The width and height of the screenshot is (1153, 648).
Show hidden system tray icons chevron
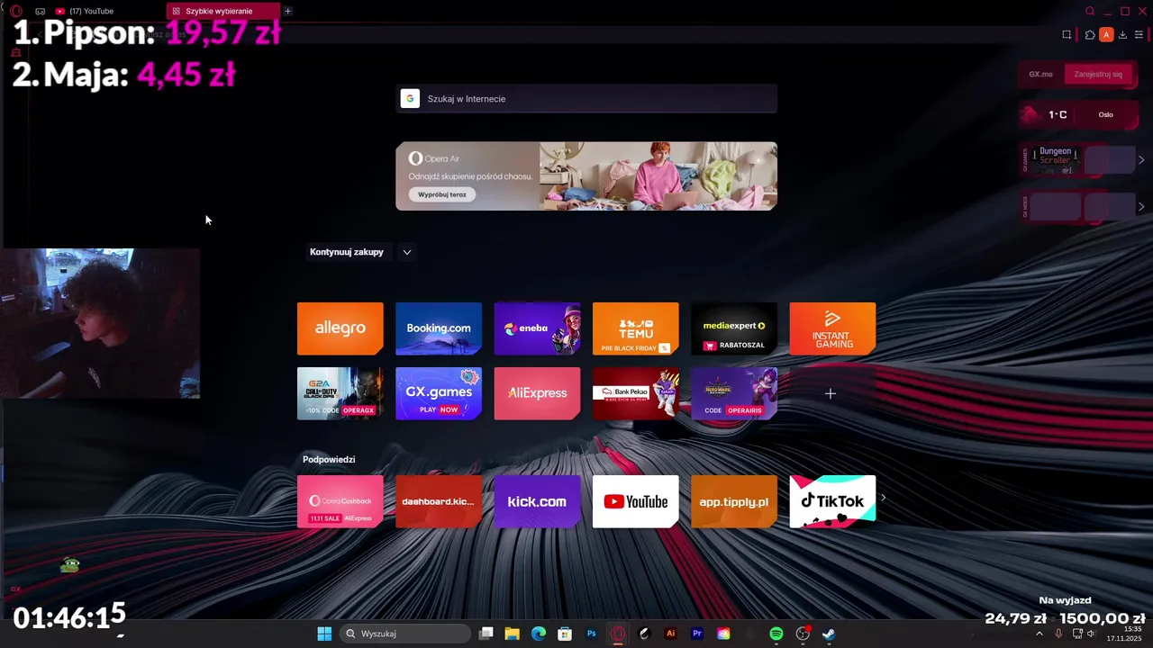(1040, 634)
